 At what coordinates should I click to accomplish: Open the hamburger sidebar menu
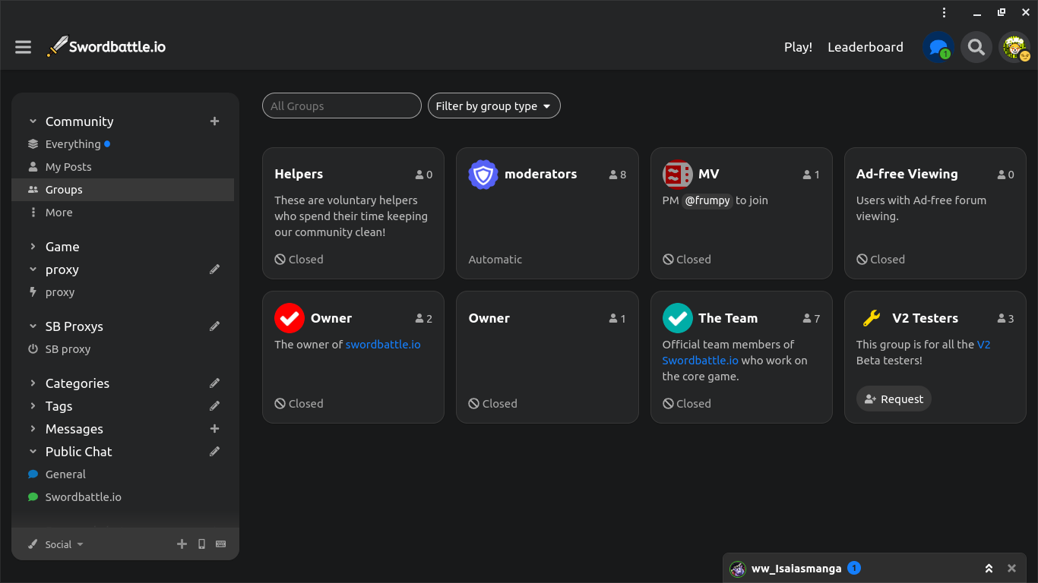pyautogui.click(x=24, y=47)
